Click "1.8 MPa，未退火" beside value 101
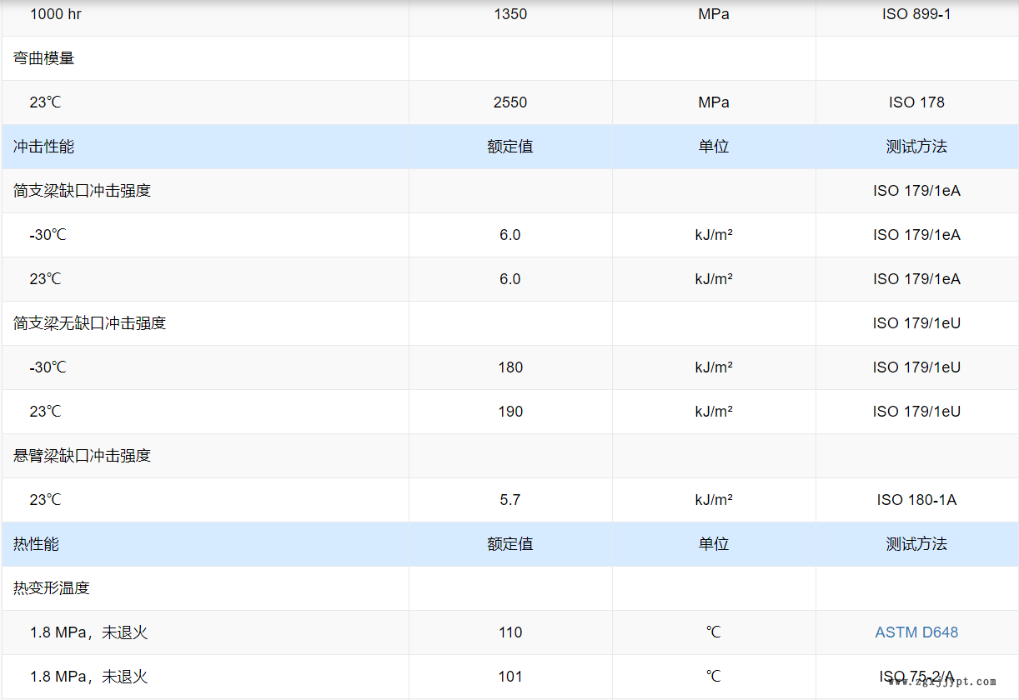The width and height of the screenshot is (1019, 700). click(89, 677)
